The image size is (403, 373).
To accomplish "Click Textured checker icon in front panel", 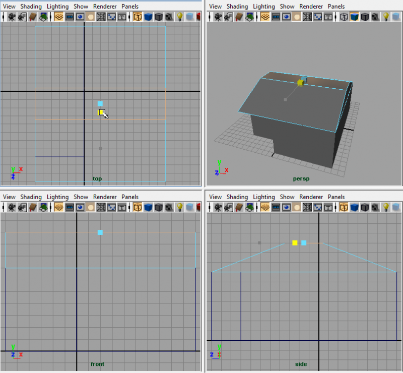I will (x=170, y=207).
